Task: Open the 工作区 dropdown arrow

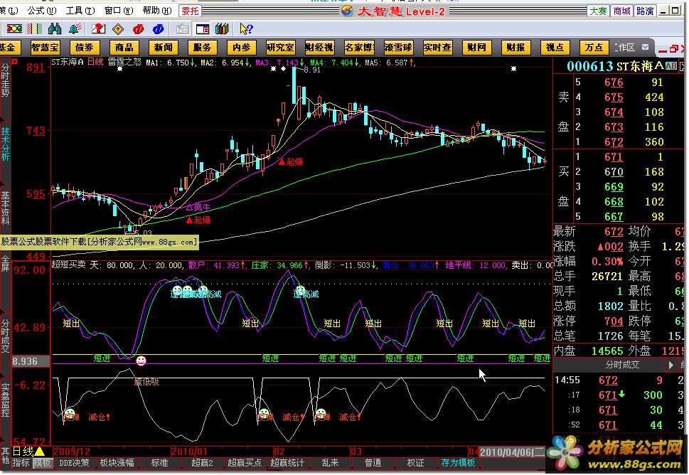Action: coord(646,47)
